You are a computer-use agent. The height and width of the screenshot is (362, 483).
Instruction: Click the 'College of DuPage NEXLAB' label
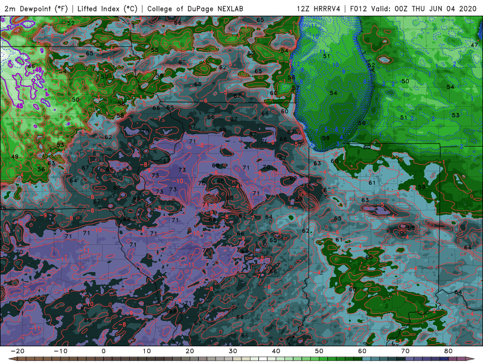[195, 9]
